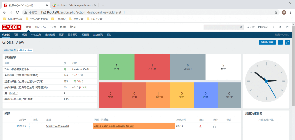
Task: Open A10相关链接 bookmark folder
Action: tap(13, 19)
